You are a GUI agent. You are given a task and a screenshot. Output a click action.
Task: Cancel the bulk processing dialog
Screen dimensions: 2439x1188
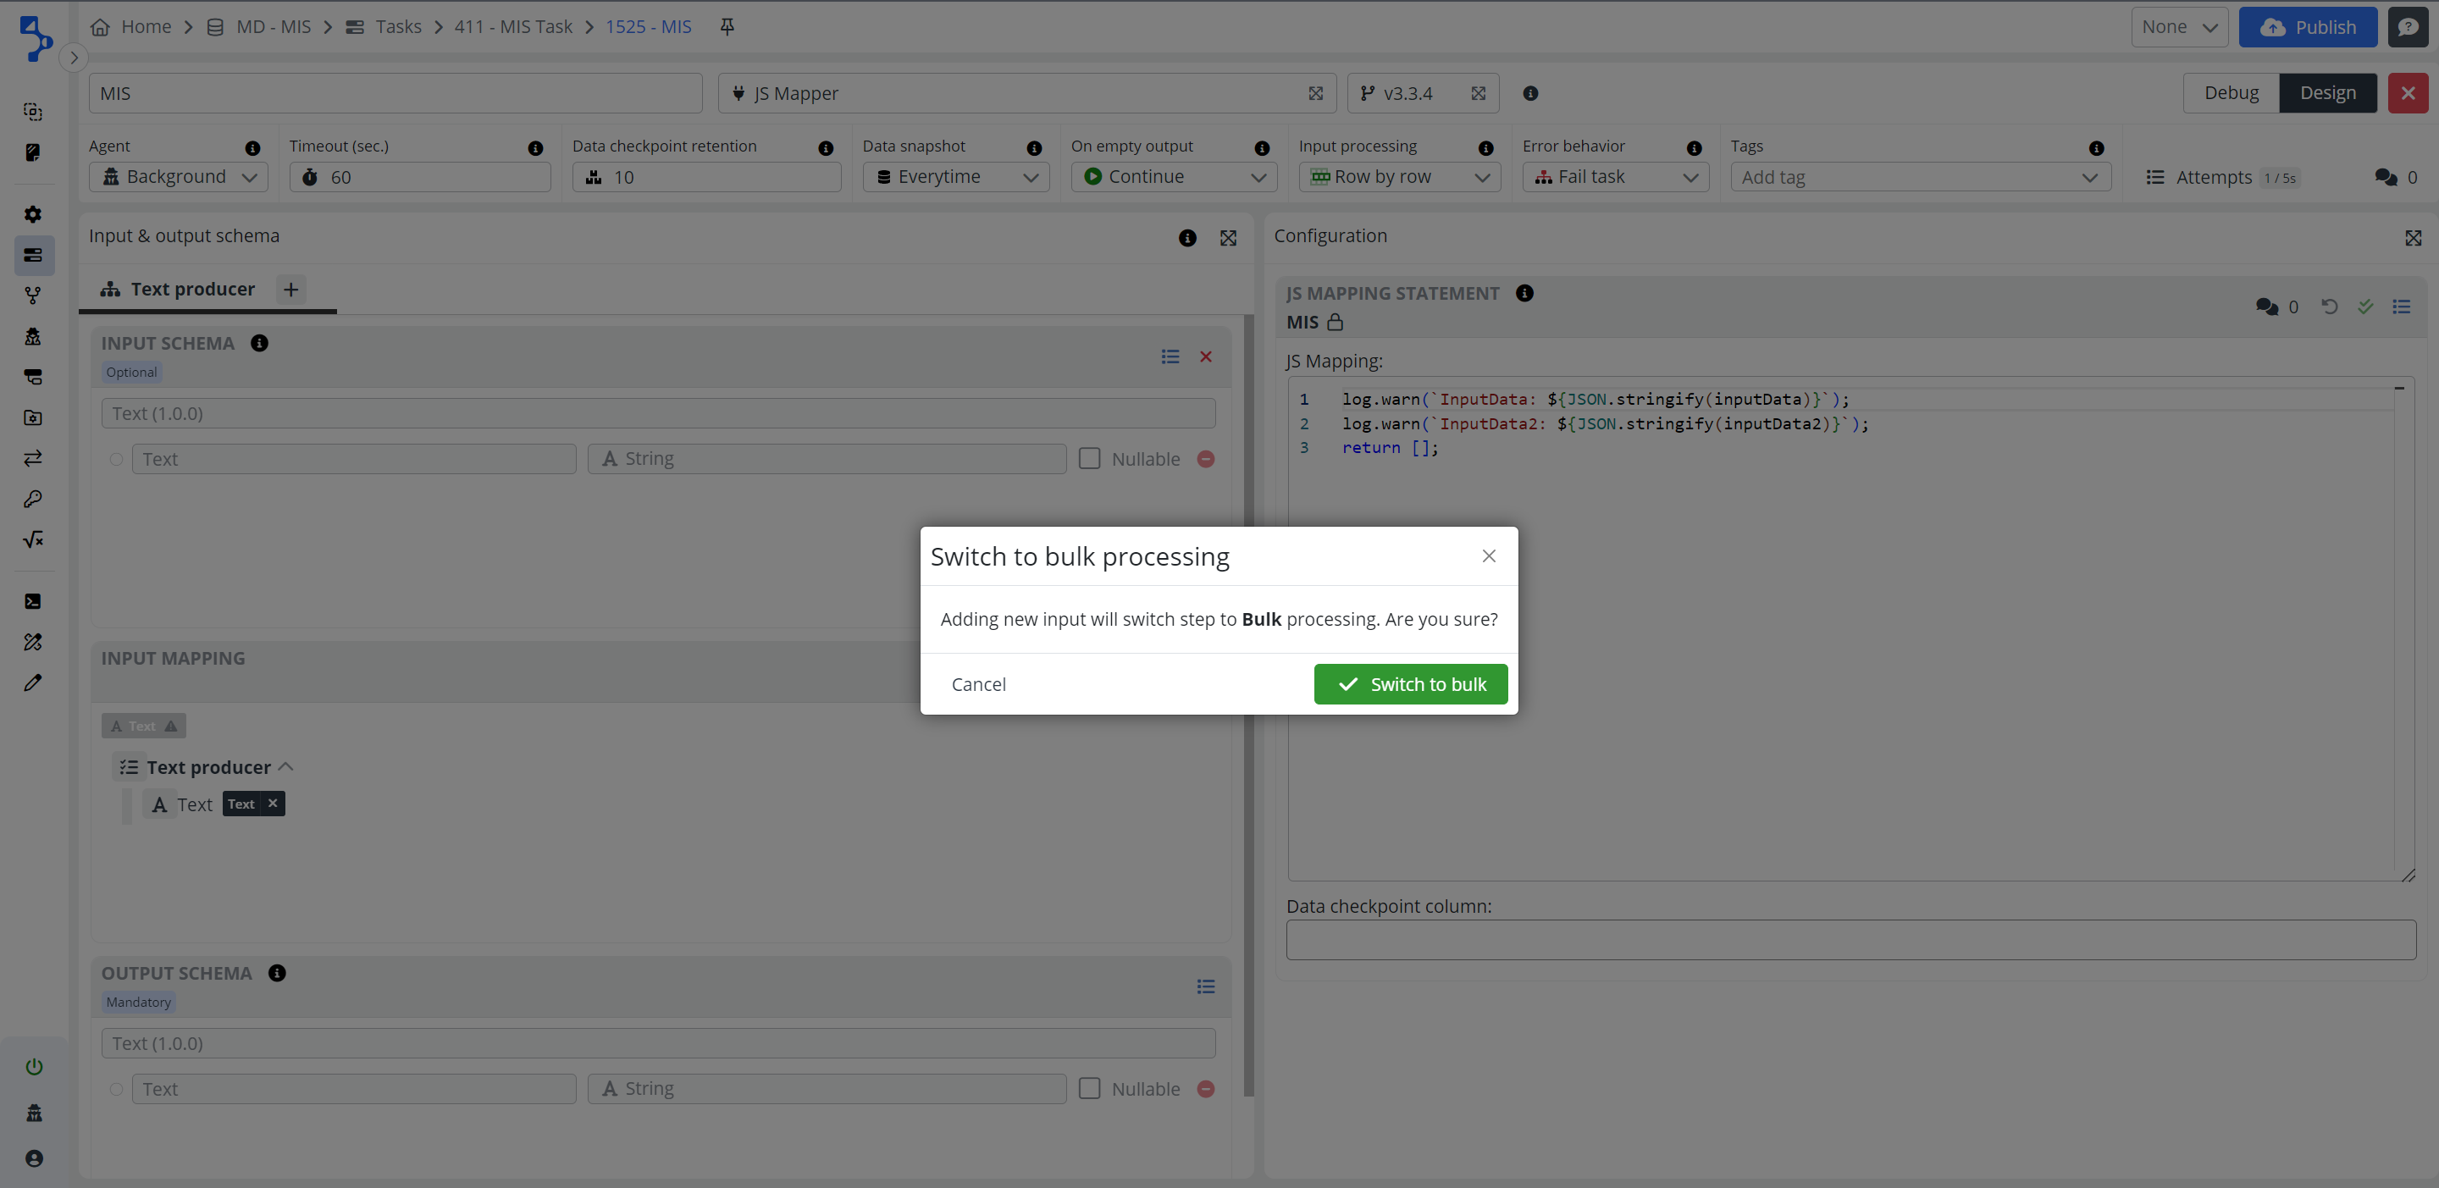point(978,683)
